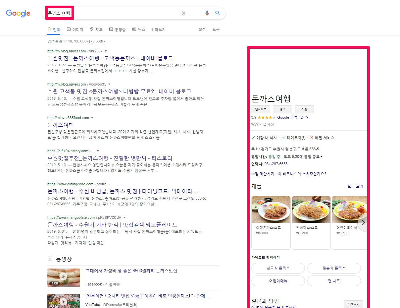Click the 저장 button
Screen dimensions: 400x308
(304, 109)
